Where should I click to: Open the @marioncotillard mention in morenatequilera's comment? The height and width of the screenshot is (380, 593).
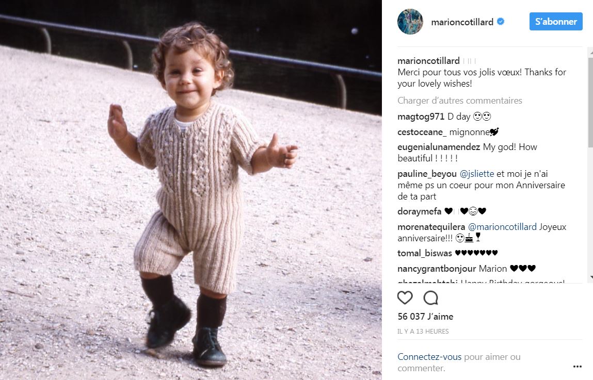click(502, 227)
